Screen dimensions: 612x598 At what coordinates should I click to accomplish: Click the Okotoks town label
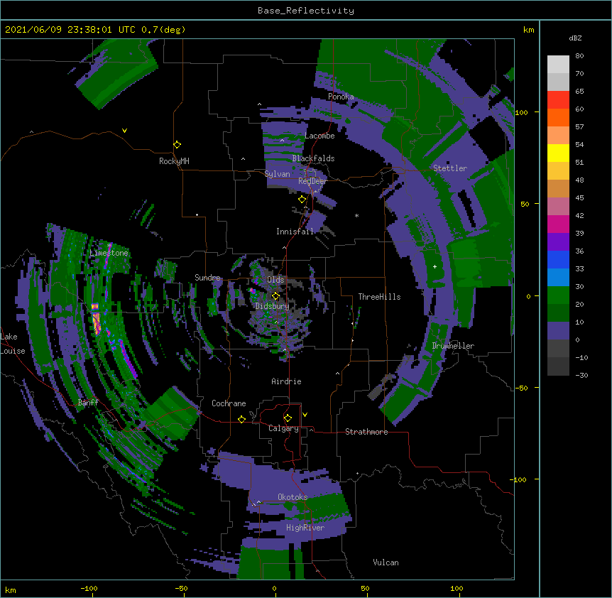tap(293, 497)
